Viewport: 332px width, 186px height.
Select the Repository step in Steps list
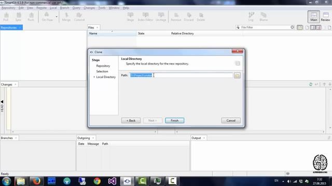pos(103,66)
